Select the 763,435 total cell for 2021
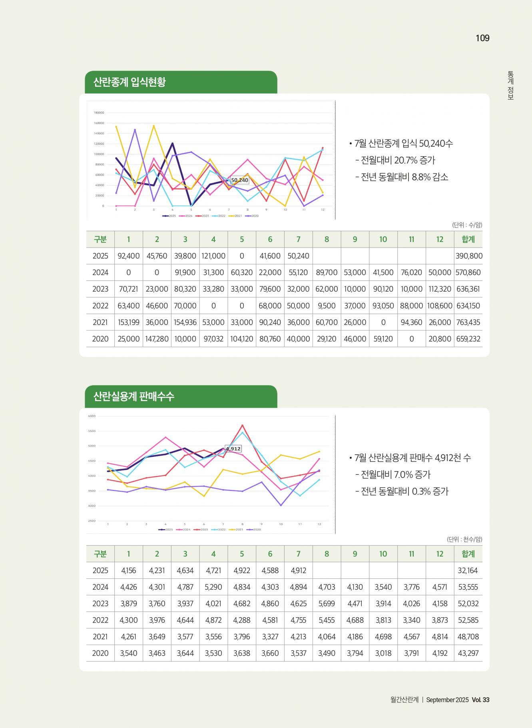The height and width of the screenshot is (728, 532). [468, 322]
